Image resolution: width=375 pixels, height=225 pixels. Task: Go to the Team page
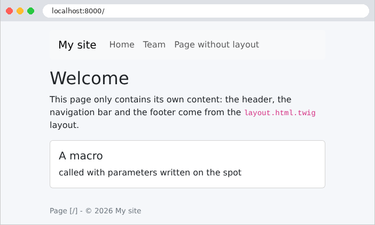pos(154,45)
